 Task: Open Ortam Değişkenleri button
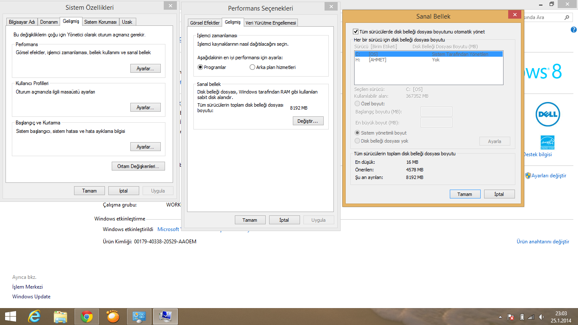pos(138,166)
